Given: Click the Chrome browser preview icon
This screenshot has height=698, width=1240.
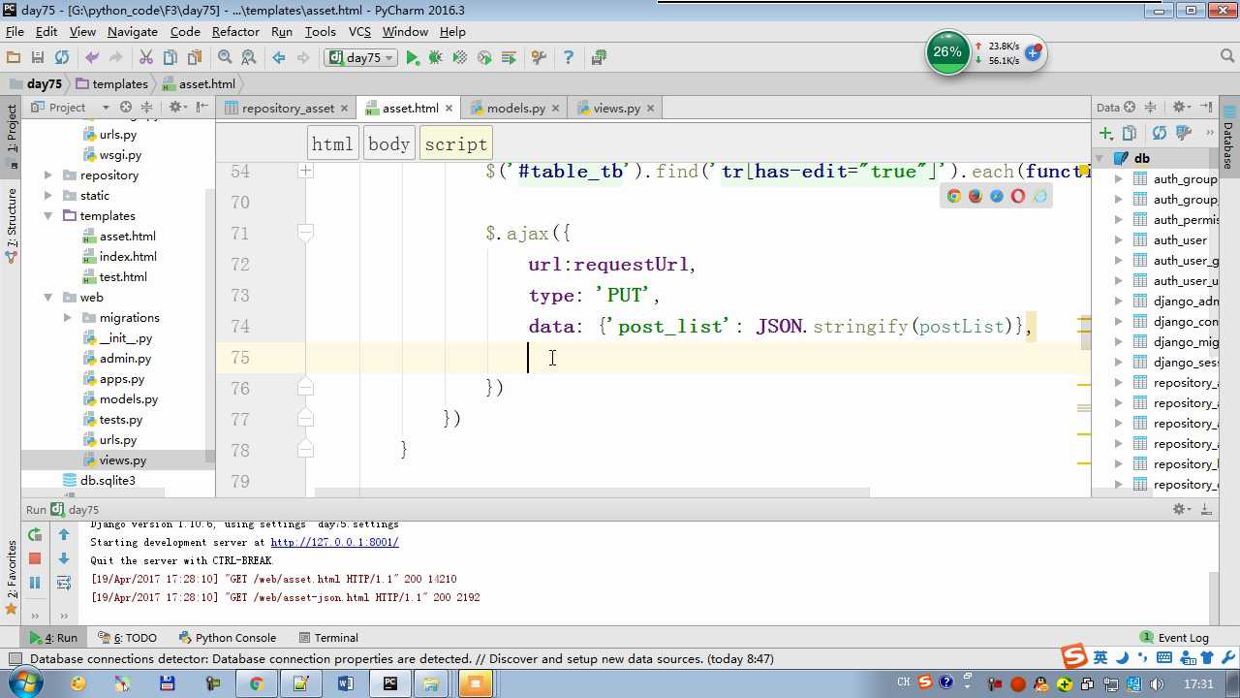Looking at the screenshot, I should [954, 196].
